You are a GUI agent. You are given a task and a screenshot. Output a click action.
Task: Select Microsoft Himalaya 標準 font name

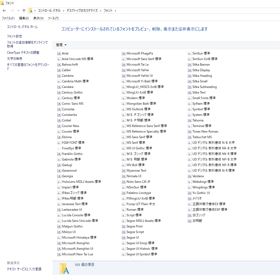point(79,238)
